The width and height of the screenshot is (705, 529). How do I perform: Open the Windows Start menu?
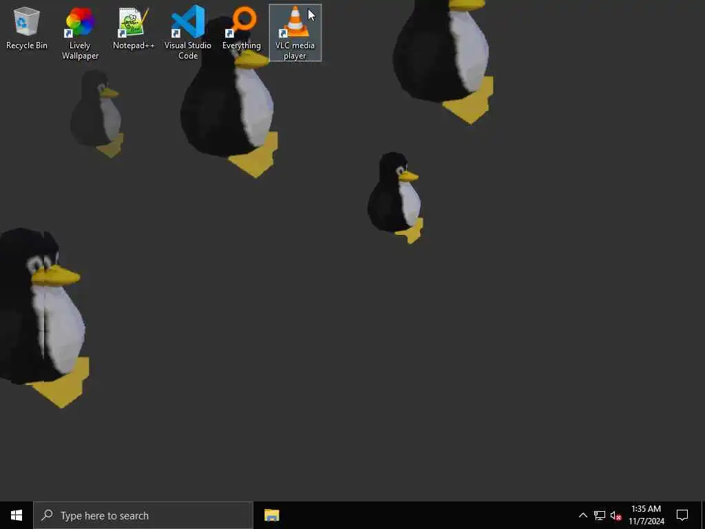click(17, 515)
